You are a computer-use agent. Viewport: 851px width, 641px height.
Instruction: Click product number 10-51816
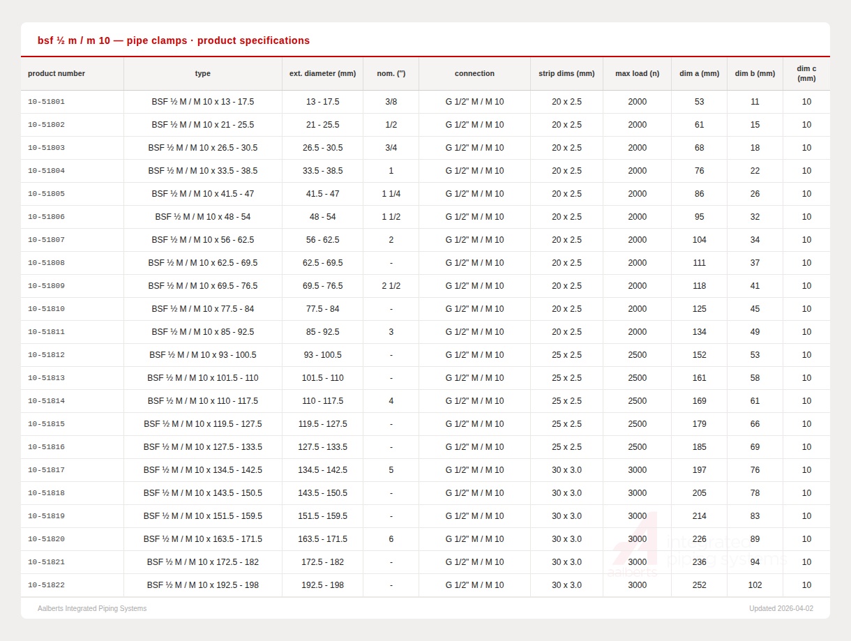click(x=46, y=447)
